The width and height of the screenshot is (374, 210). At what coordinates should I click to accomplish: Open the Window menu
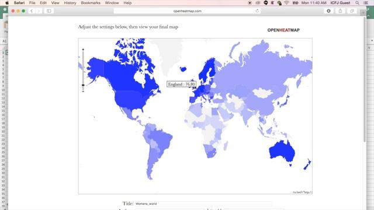click(112, 3)
